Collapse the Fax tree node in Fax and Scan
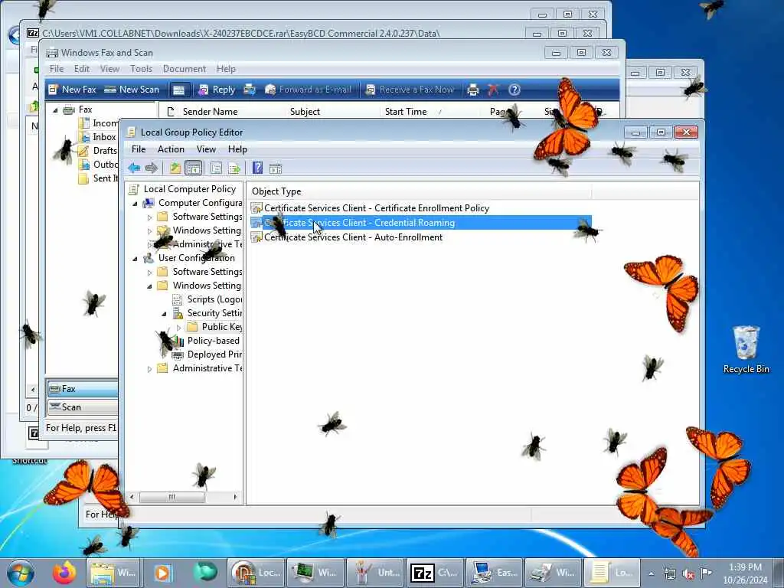This screenshot has height=588, width=784. pos(55,110)
